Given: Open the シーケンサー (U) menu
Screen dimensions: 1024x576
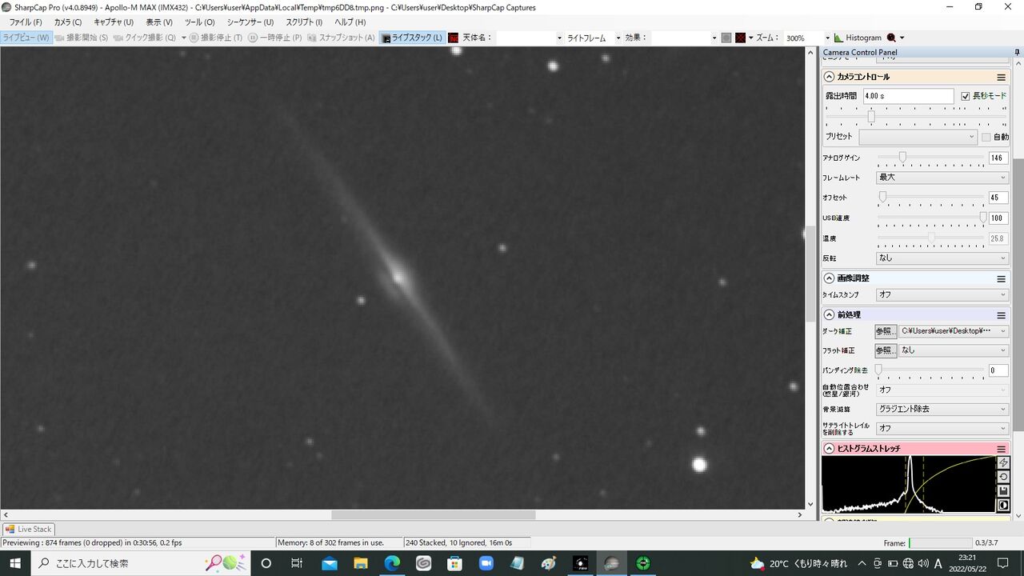Looking at the screenshot, I should coord(250,22).
